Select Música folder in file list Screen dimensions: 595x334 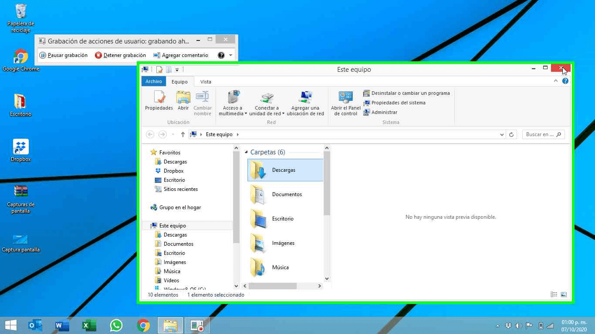pos(285,267)
